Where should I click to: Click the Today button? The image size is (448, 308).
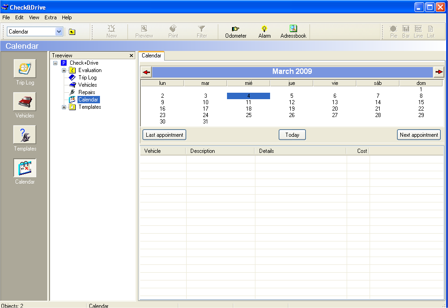click(x=292, y=134)
